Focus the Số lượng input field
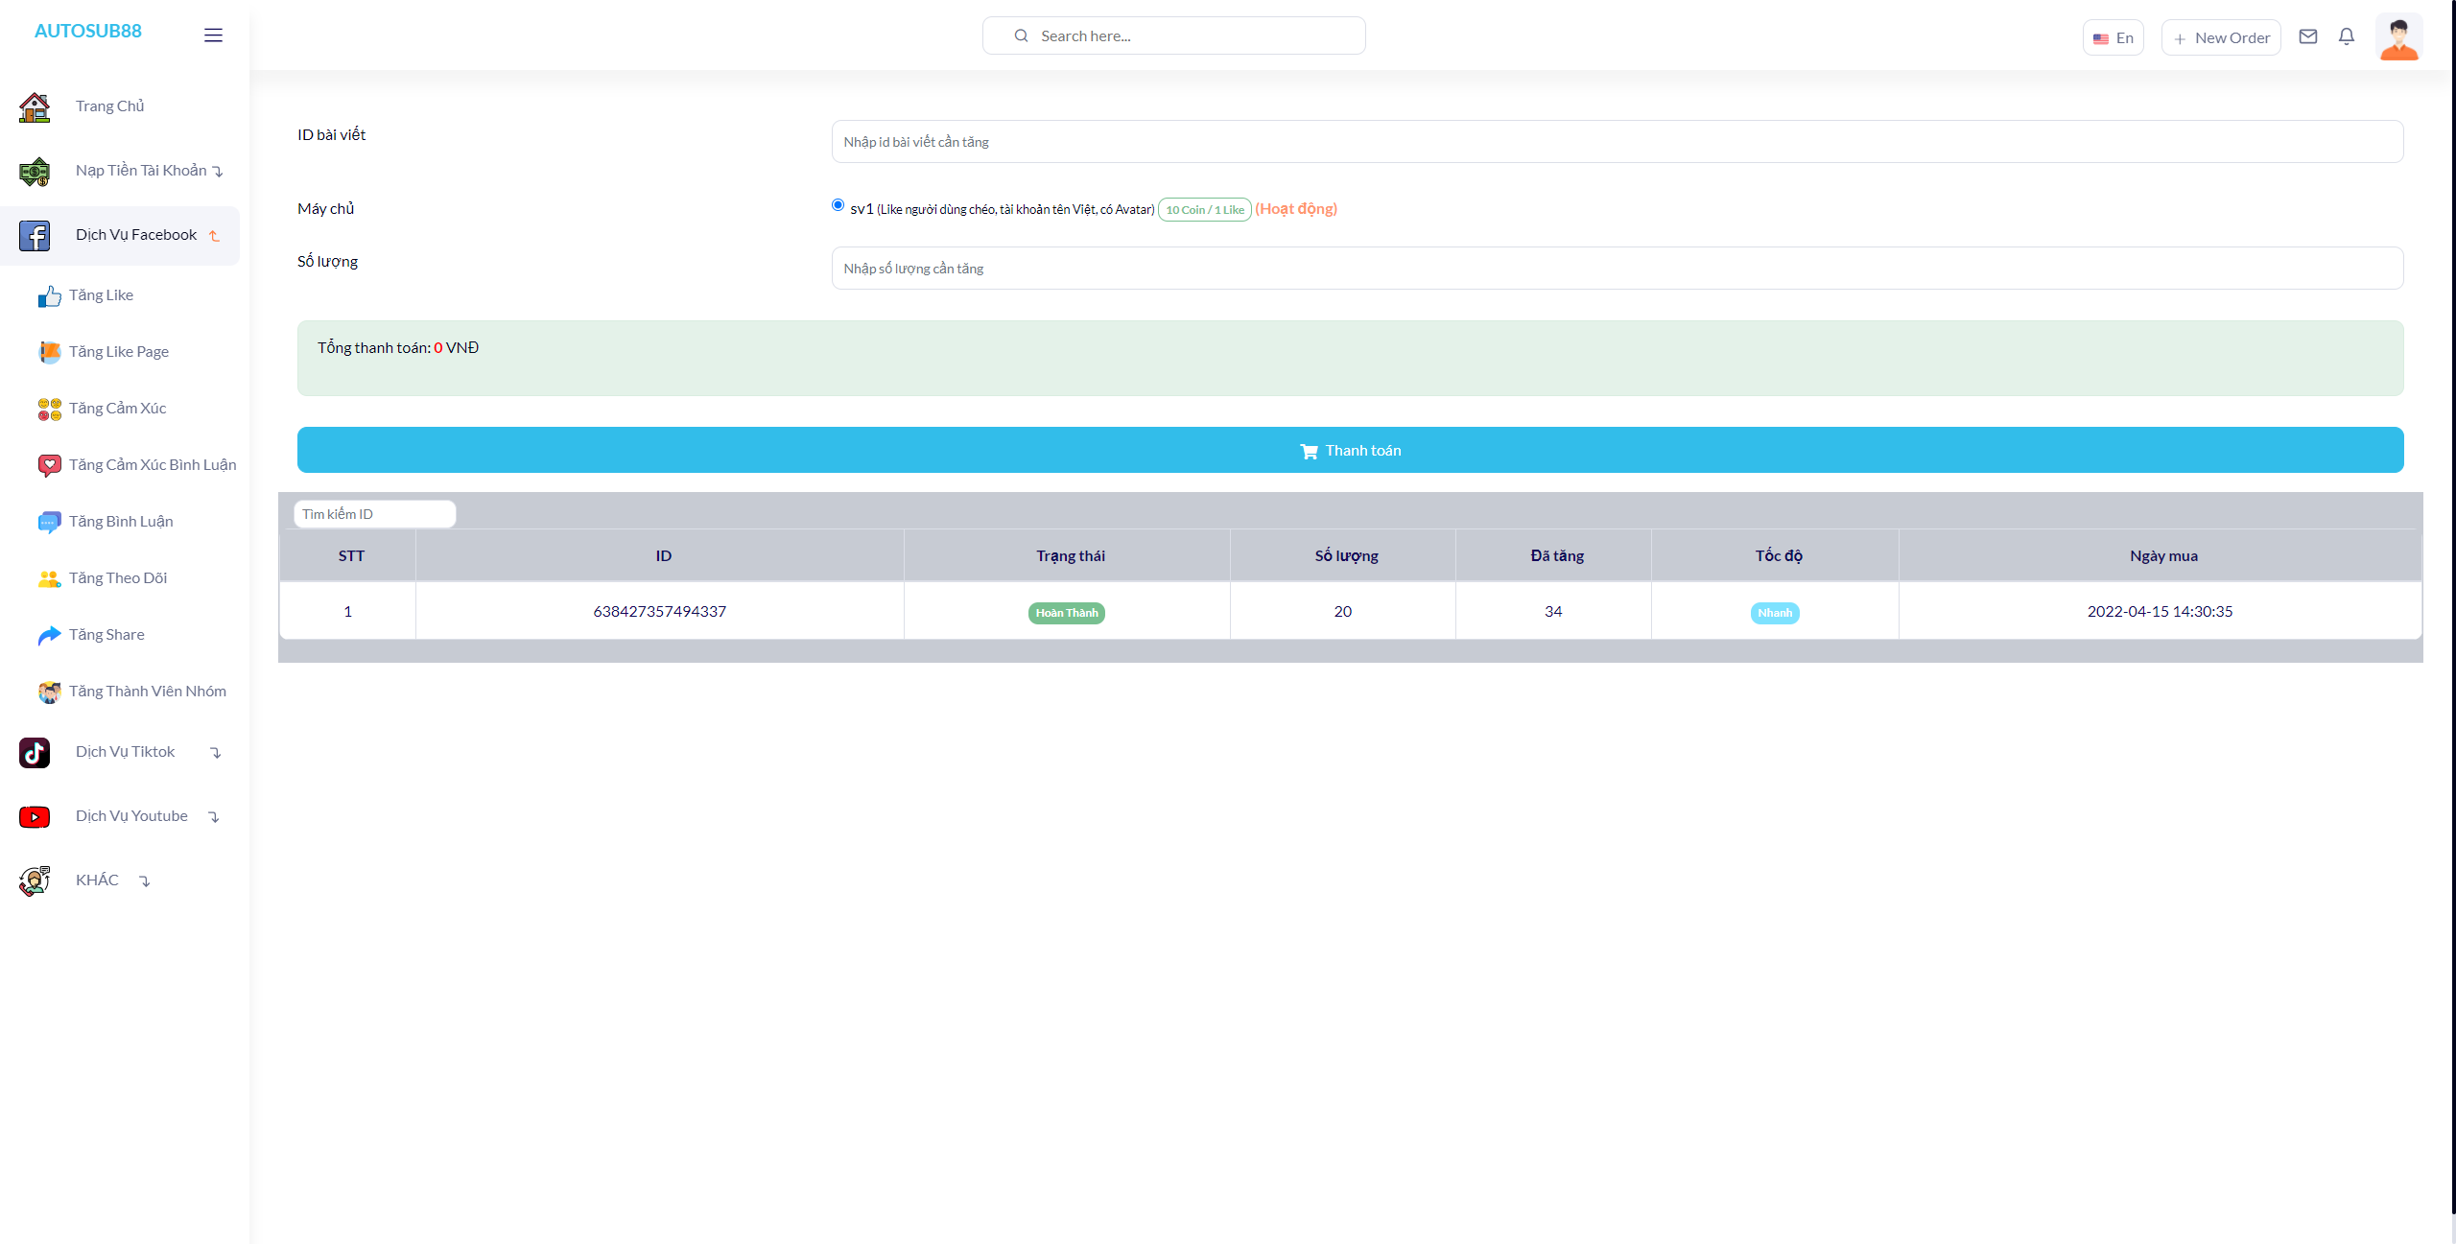The height and width of the screenshot is (1244, 2456). pos(1617,269)
